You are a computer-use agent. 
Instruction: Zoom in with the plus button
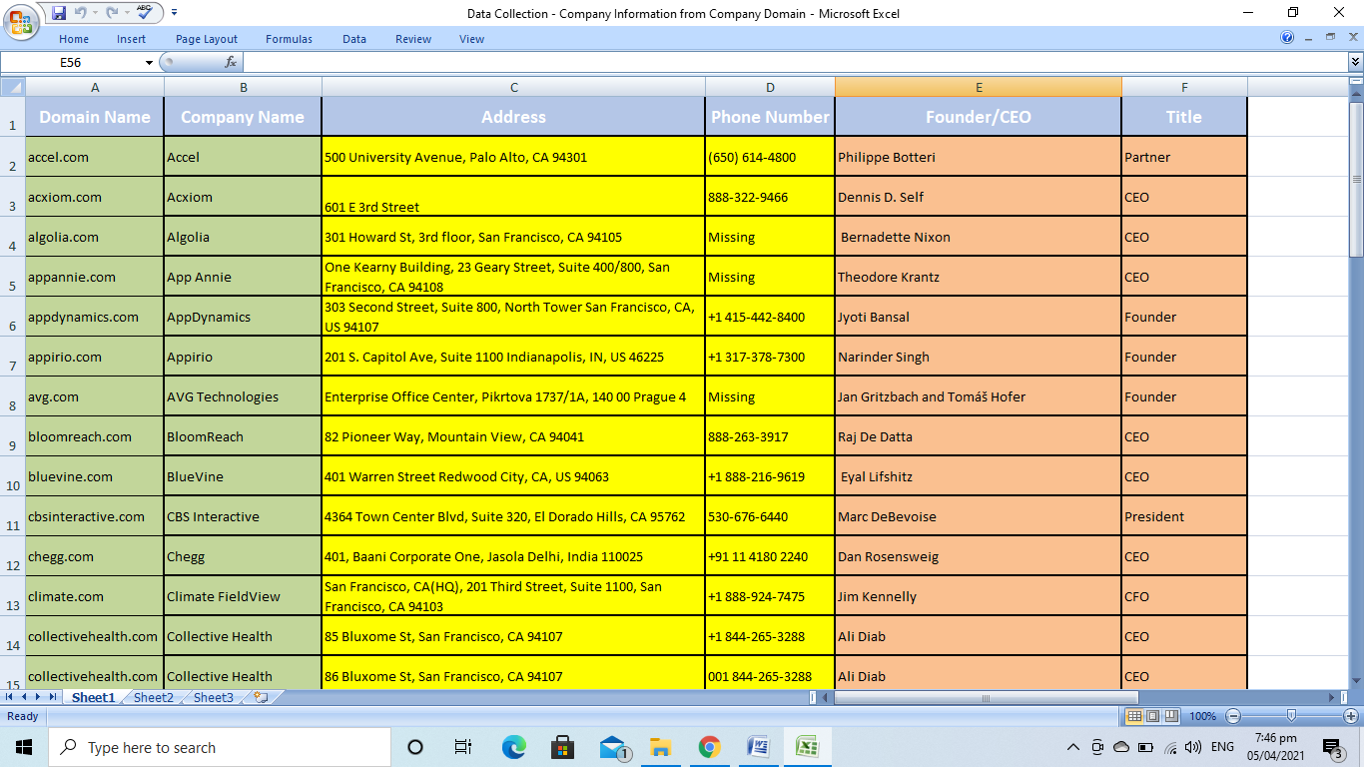click(x=1351, y=716)
